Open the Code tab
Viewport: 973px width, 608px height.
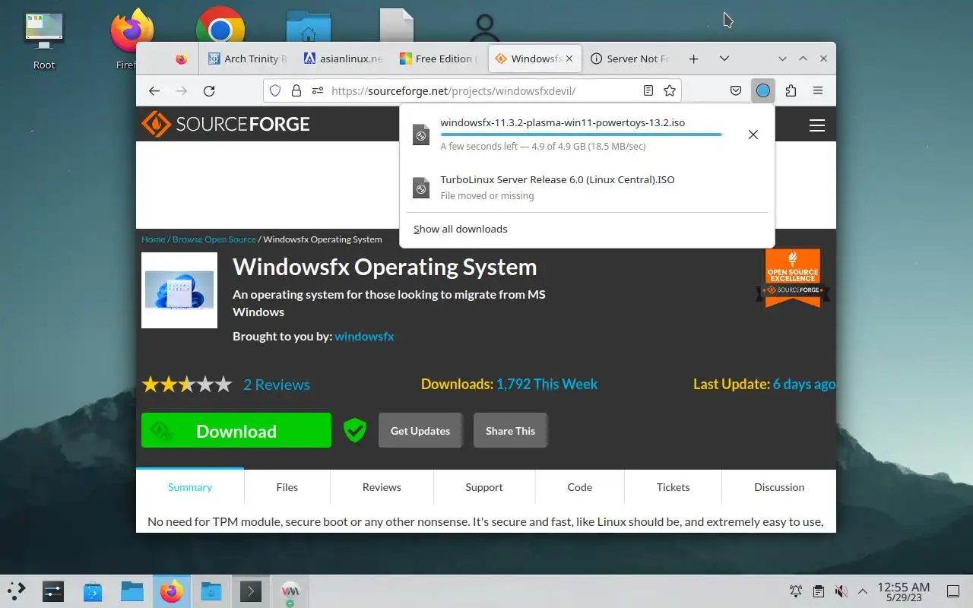tap(579, 487)
